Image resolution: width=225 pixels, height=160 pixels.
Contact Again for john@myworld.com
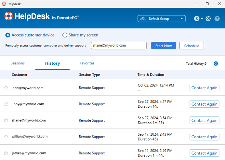click(x=204, y=88)
